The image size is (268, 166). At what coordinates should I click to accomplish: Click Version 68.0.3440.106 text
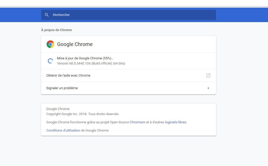91,63
